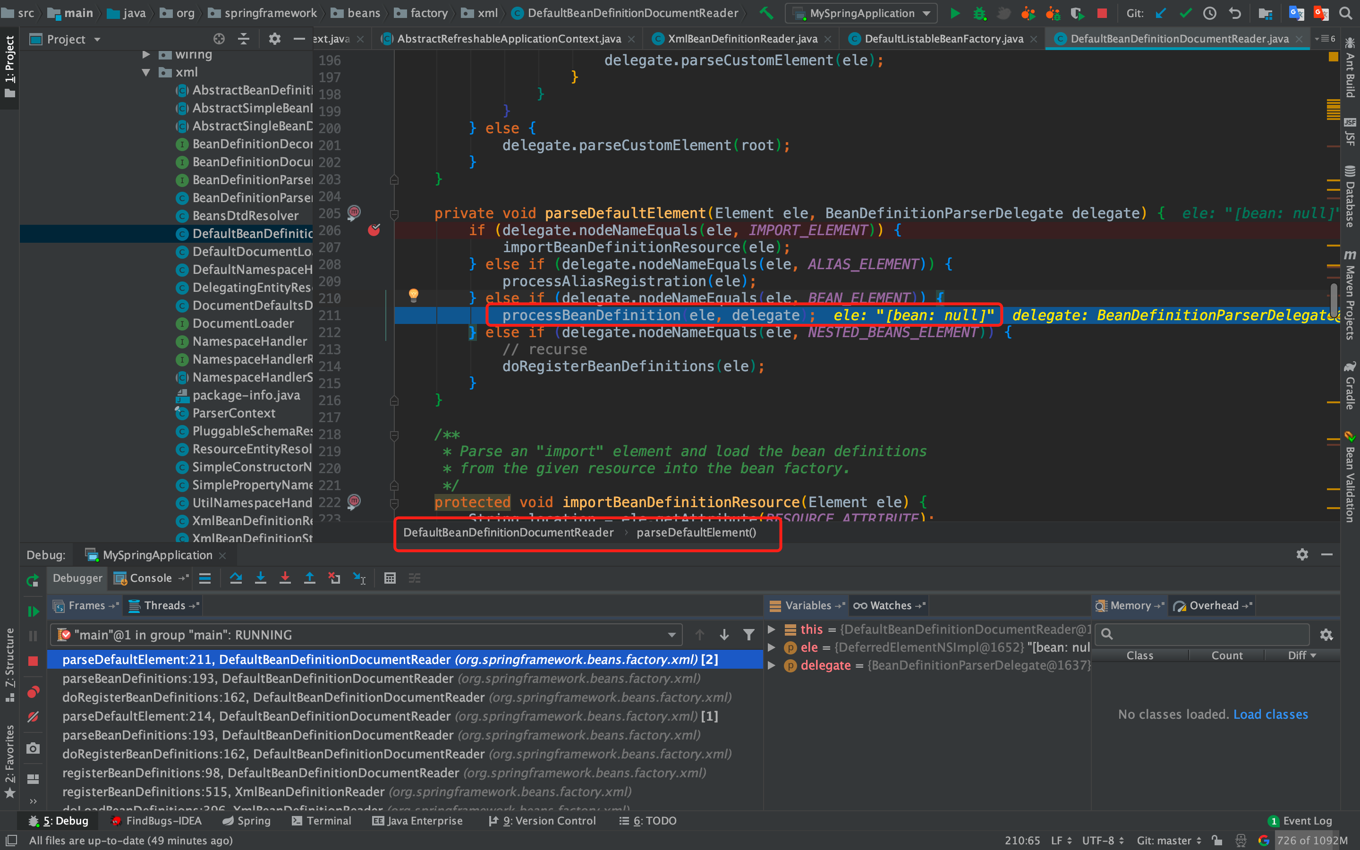Screen dimensions: 1360x850
Task: Open Debug panel settings gear
Action: tap(1302, 555)
